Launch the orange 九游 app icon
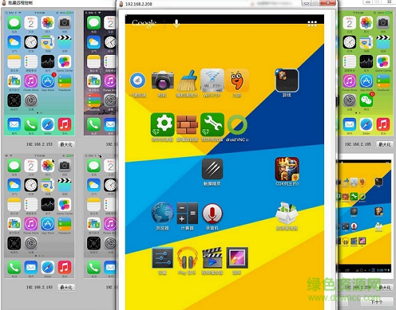Screen dimensions: 396x310 (x=237, y=80)
